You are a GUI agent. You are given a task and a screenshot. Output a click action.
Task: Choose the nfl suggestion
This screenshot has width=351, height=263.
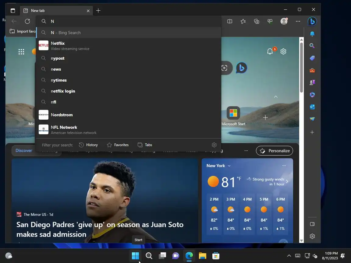click(129, 102)
